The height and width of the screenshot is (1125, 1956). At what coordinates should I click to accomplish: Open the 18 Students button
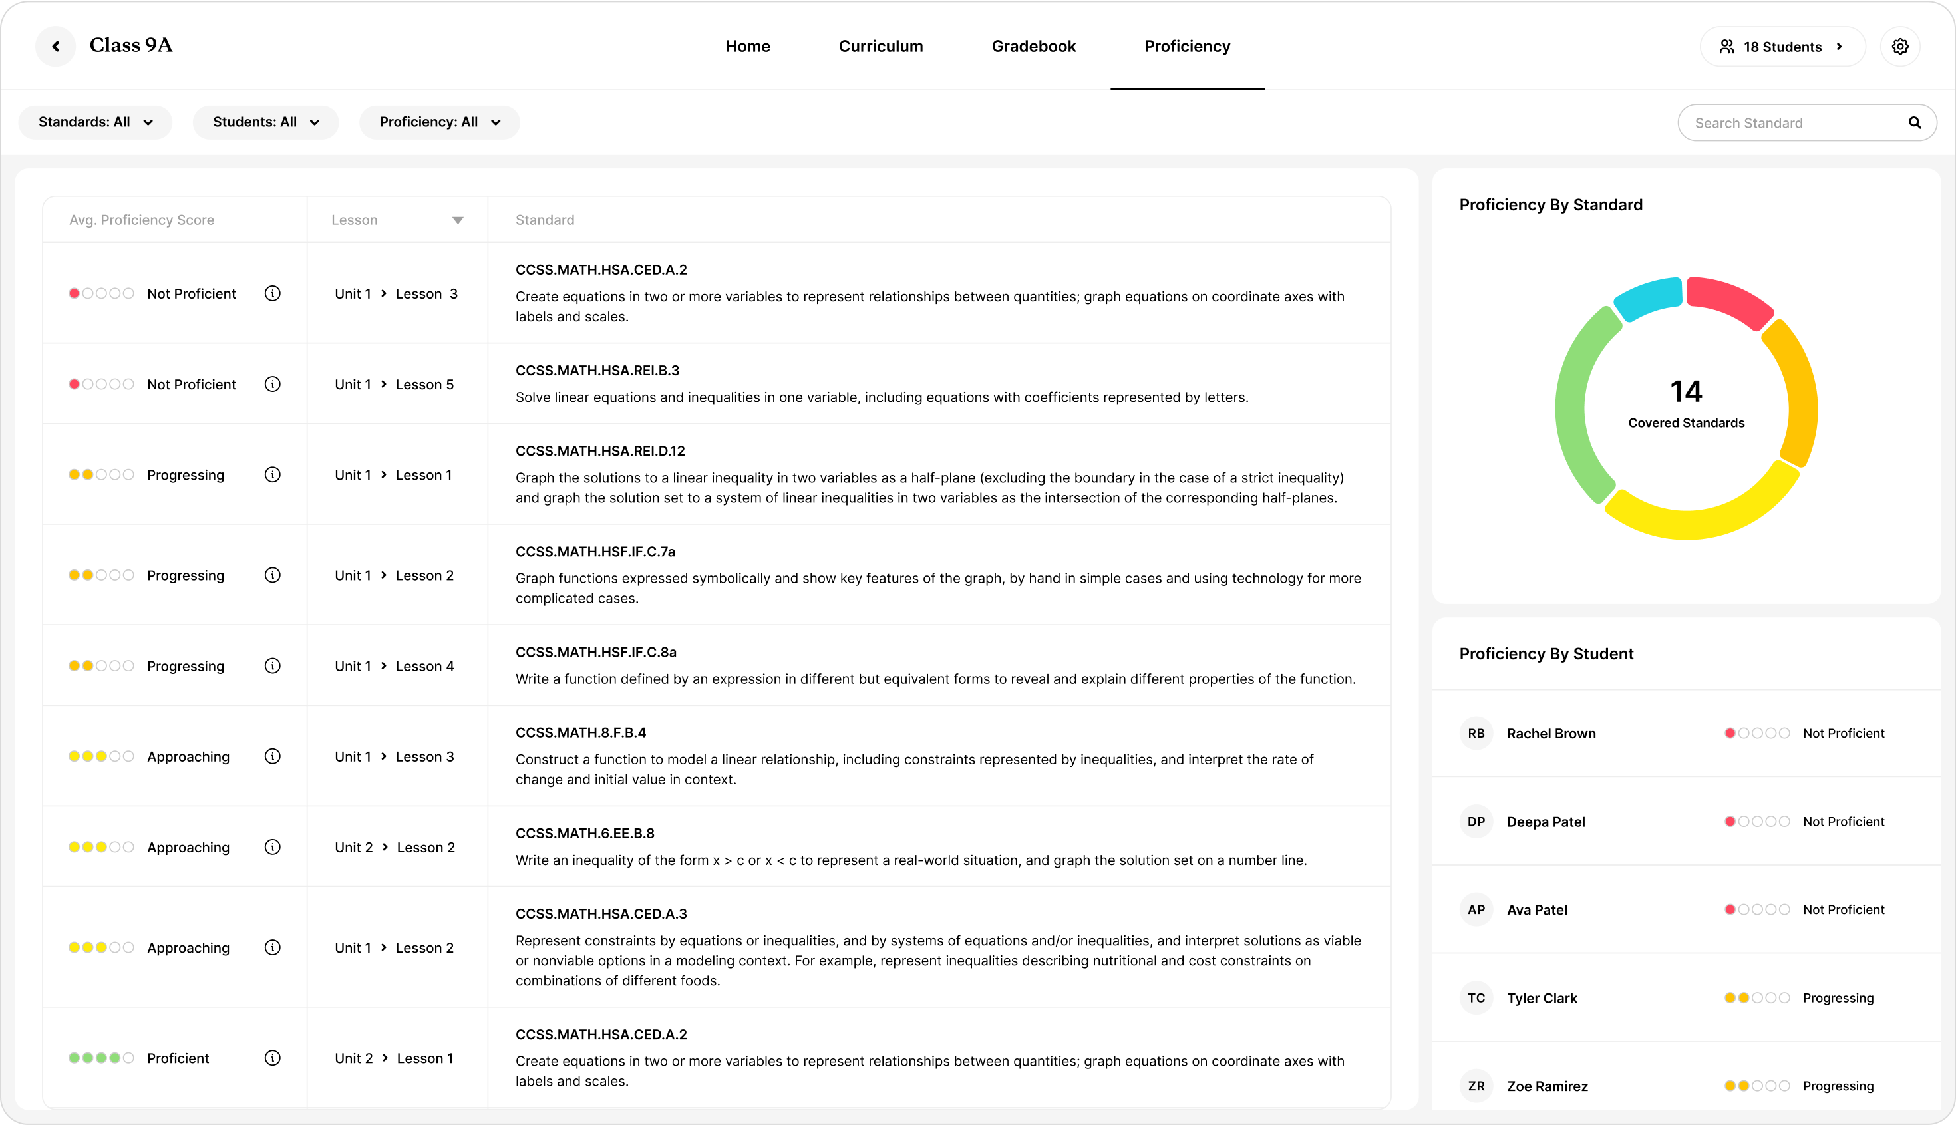[x=1782, y=47]
